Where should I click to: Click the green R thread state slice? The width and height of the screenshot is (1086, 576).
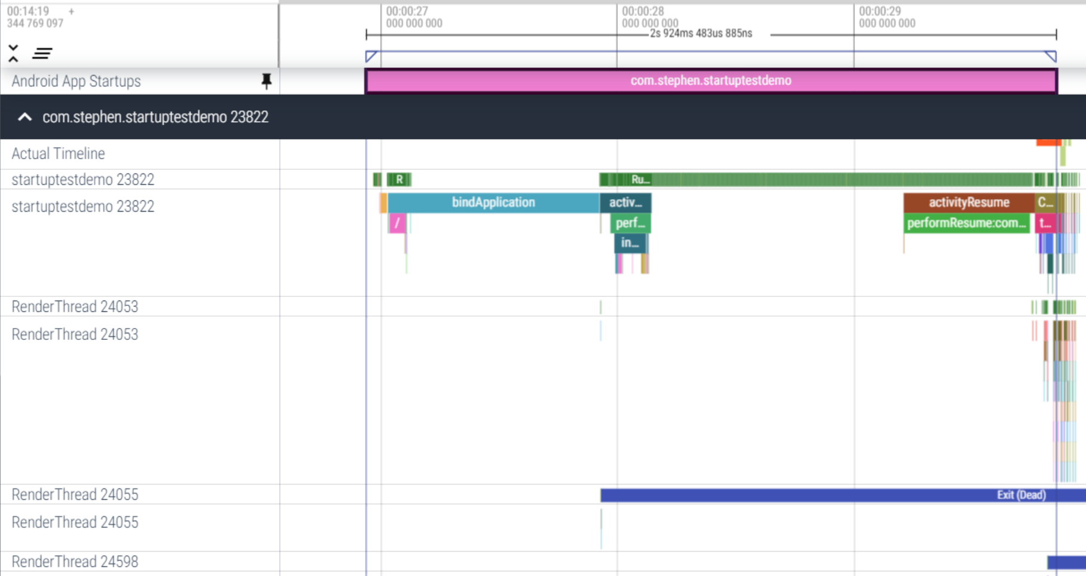[400, 179]
